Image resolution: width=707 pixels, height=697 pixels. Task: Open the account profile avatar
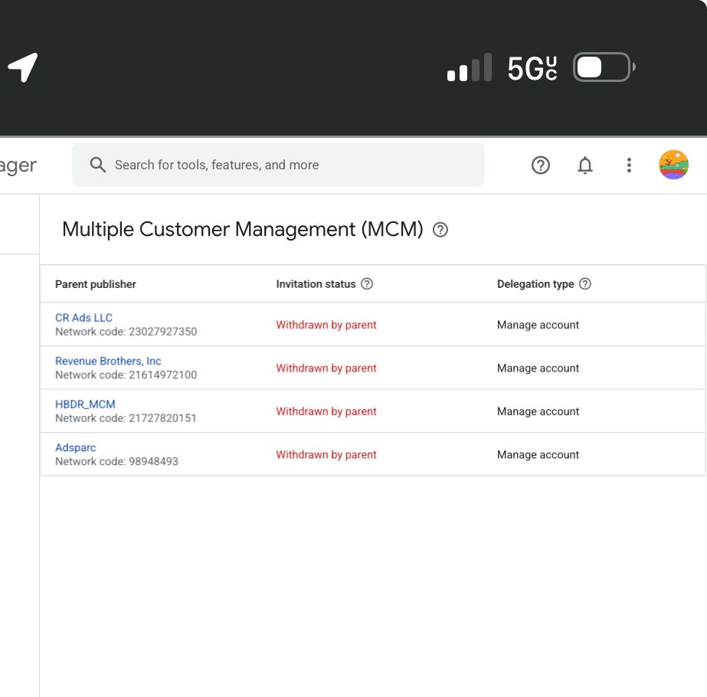pyautogui.click(x=673, y=165)
